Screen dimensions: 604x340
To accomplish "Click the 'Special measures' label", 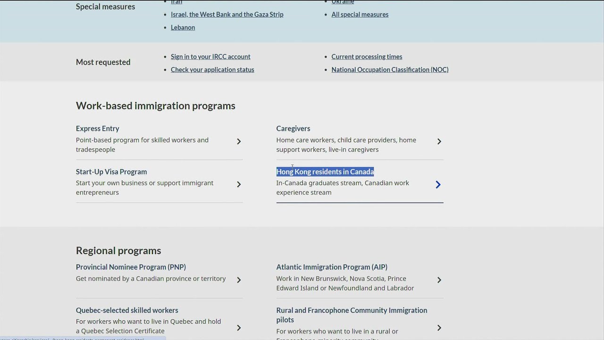I will coord(105,7).
